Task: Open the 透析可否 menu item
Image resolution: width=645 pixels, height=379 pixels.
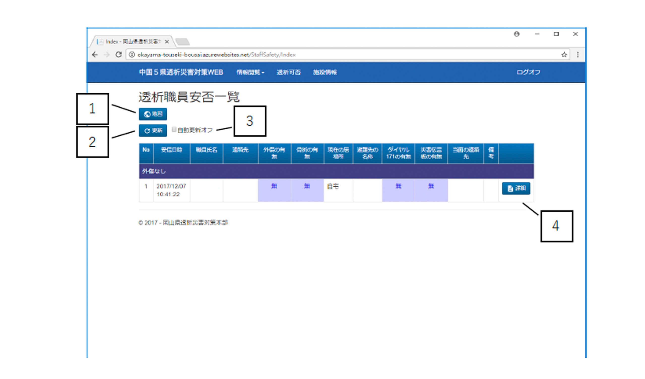Action: coord(288,73)
